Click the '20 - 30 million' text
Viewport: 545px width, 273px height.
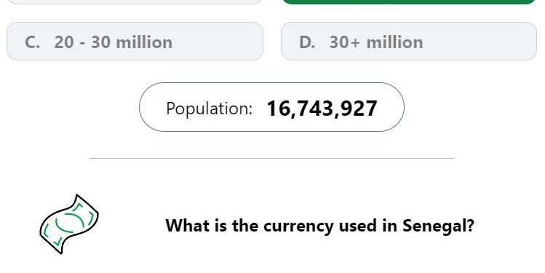(114, 42)
